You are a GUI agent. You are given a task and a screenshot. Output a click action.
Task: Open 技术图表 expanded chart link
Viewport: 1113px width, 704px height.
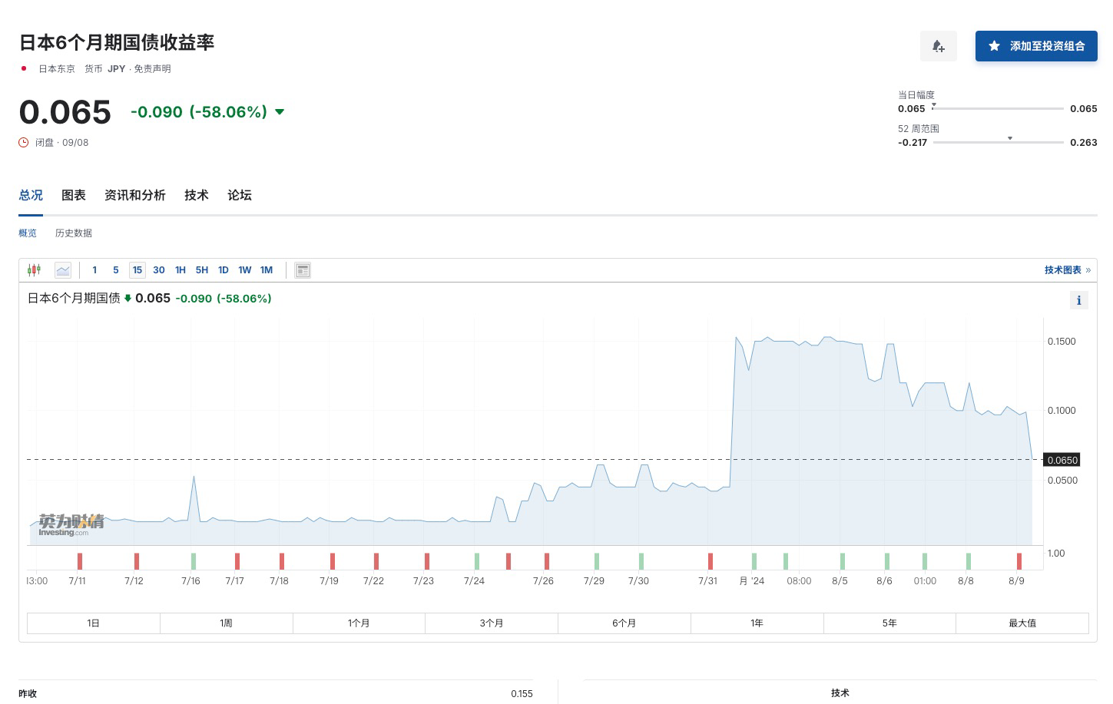[1066, 270]
